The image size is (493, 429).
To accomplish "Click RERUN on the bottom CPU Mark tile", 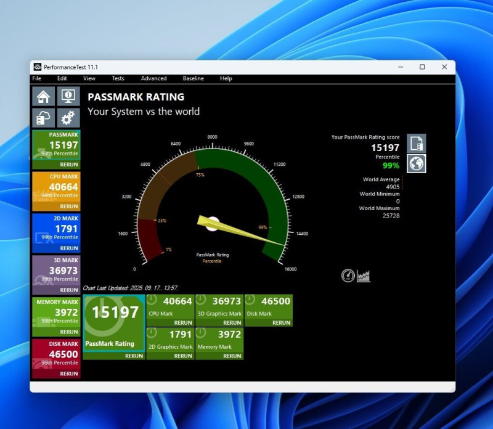I will [x=183, y=323].
